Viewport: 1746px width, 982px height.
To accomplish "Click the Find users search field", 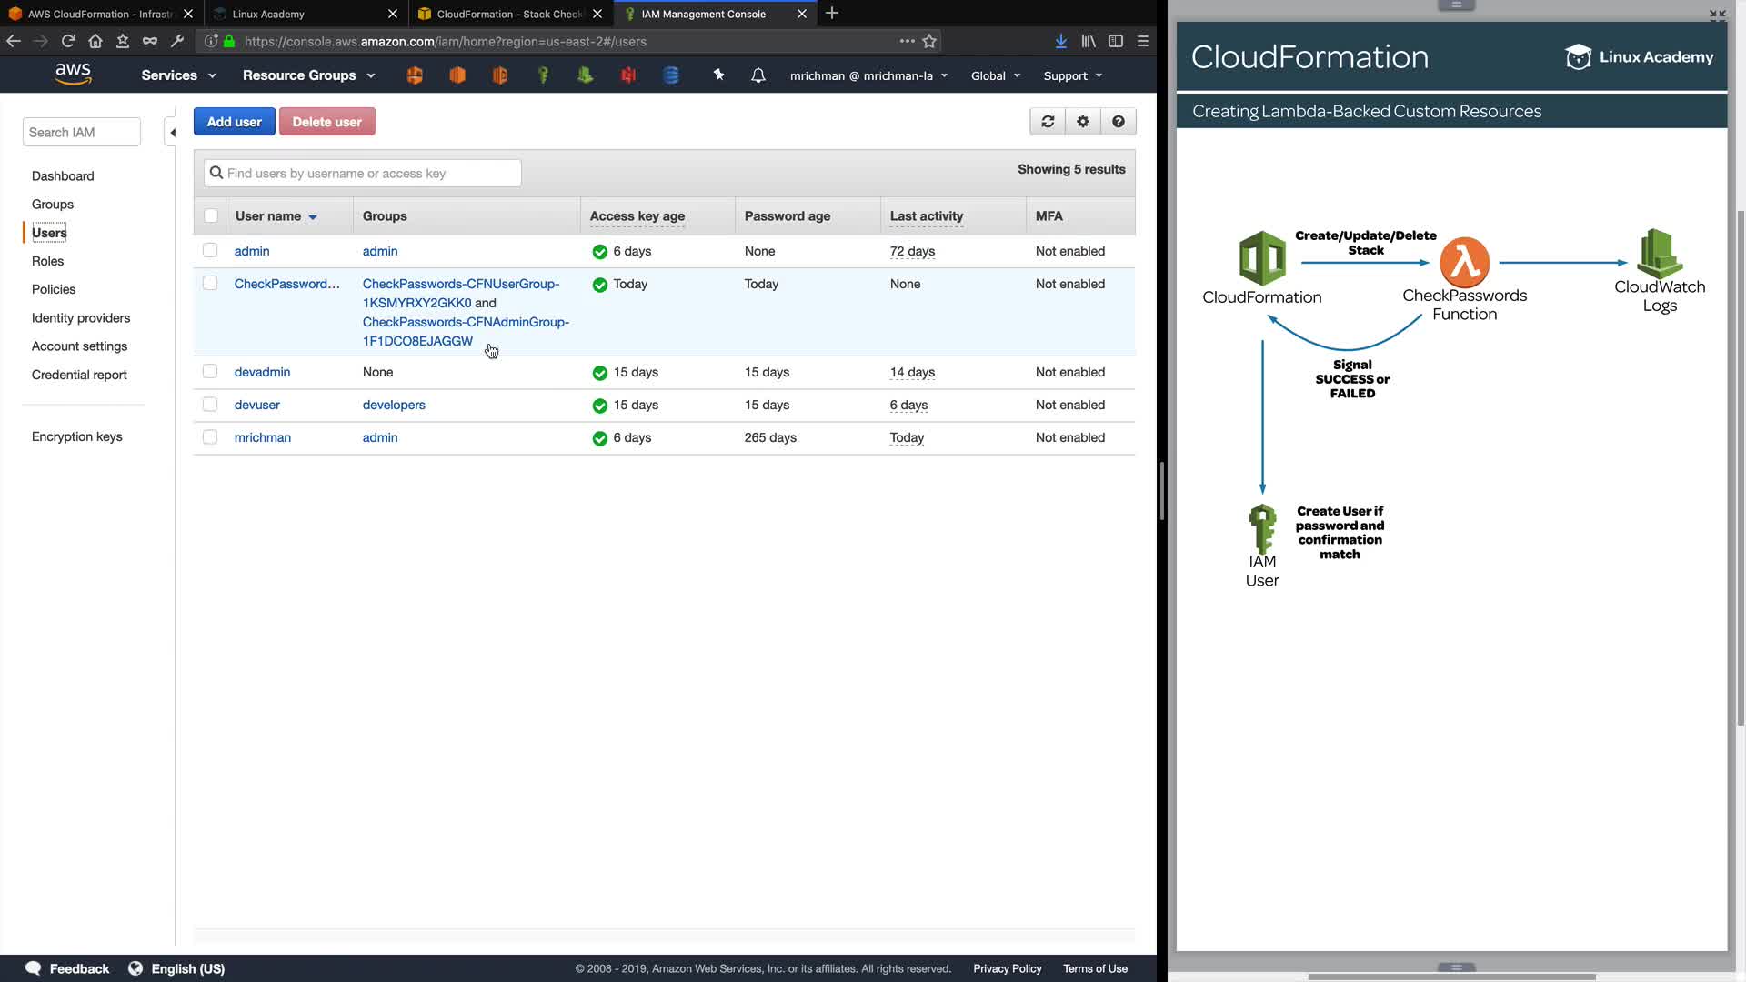I will pos(364,173).
